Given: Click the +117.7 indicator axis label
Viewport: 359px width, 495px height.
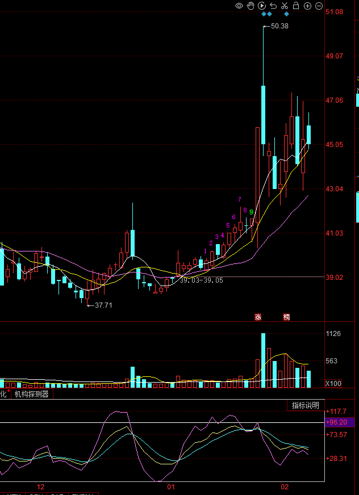Looking at the screenshot, I should click(x=336, y=412).
